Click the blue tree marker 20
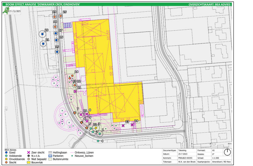The height and width of the screenshot is (166, 253). 43,34
